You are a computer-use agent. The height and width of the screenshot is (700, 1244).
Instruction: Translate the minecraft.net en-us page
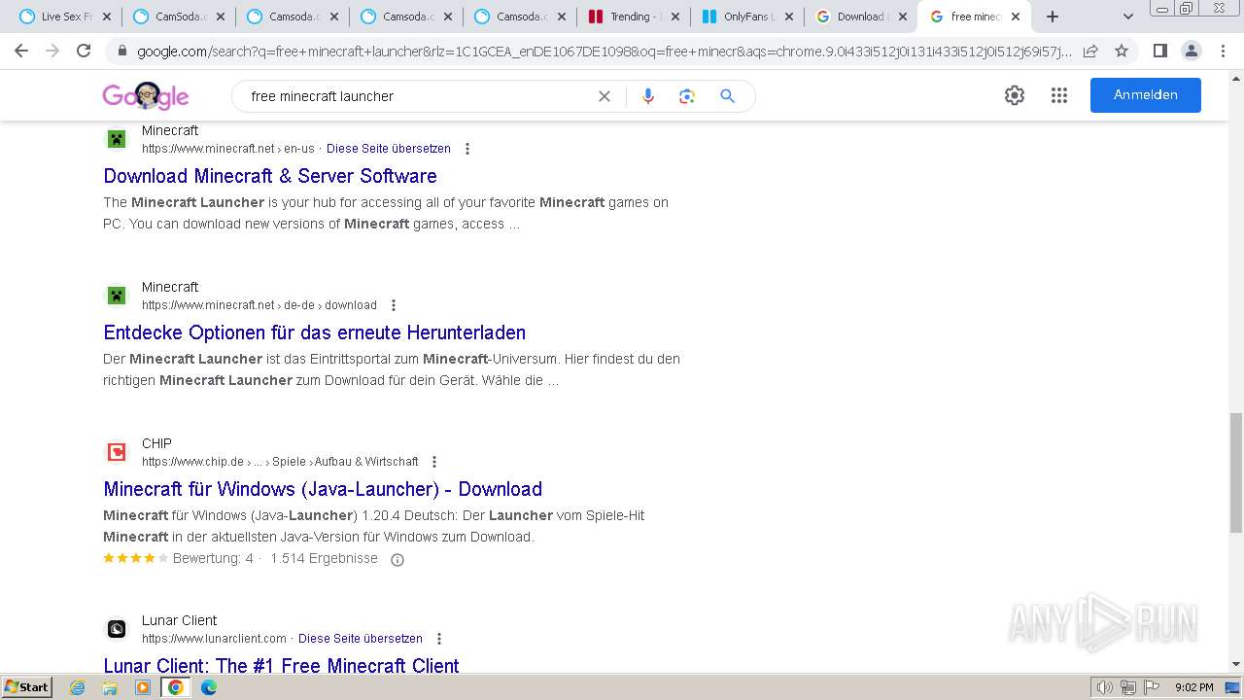(389, 149)
